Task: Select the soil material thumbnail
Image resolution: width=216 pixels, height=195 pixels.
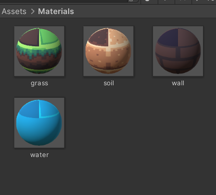Action: pyautogui.click(x=108, y=51)
